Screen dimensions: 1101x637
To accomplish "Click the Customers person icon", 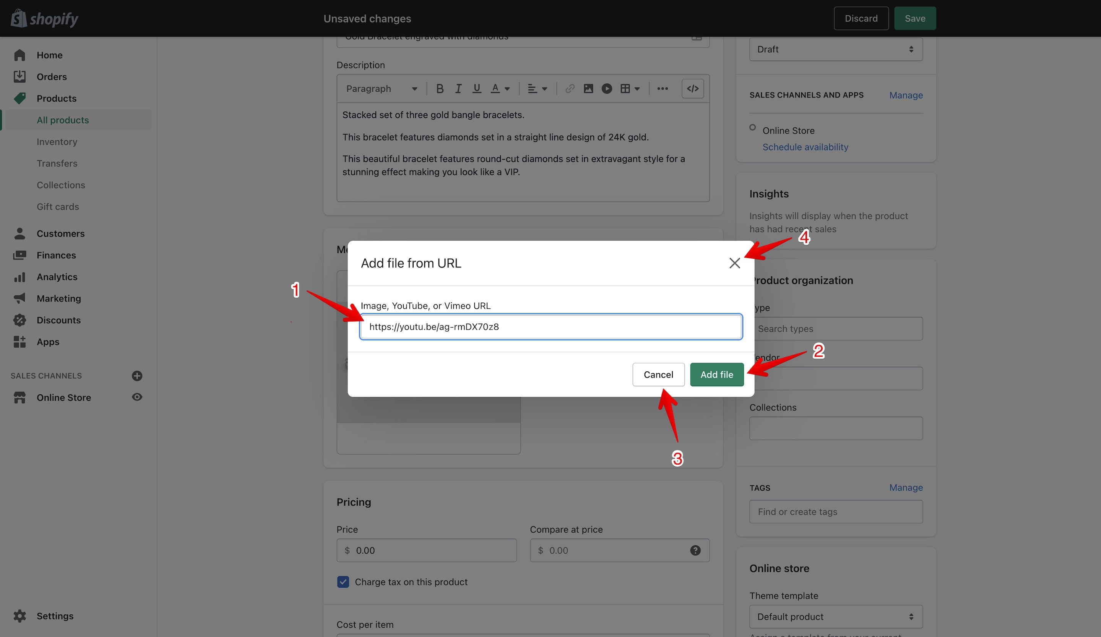I will (19, 233).
